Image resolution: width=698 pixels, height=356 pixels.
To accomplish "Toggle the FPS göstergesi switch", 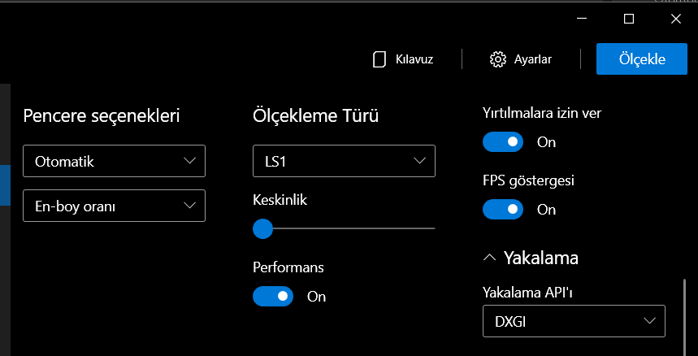I will pos(503,210).
